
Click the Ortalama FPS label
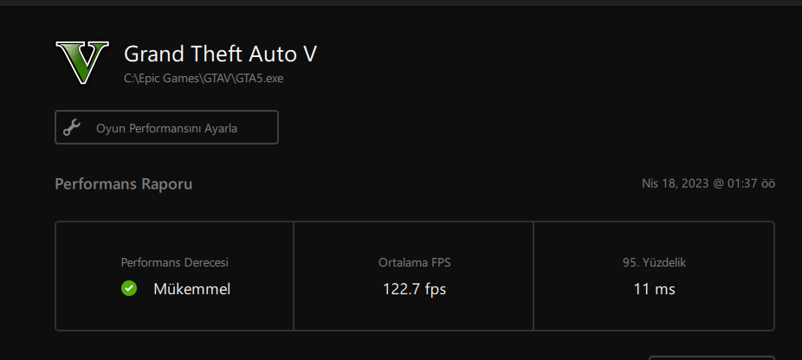[x=414, y=262]
